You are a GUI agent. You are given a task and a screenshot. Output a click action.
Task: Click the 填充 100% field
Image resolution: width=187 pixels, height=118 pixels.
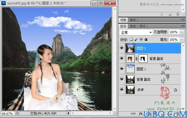pos(174,40)
